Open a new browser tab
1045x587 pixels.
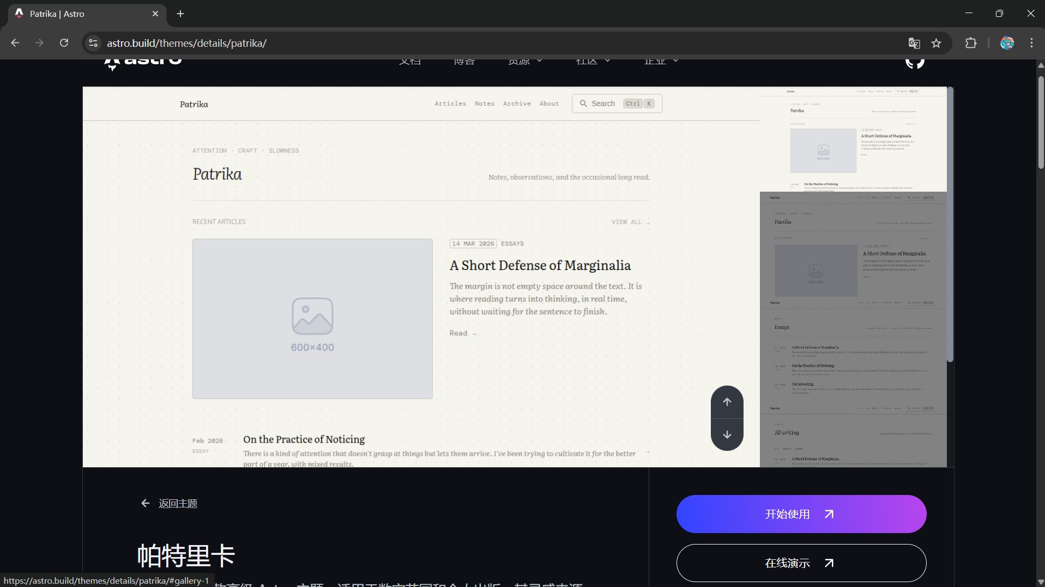coord(180,14)
